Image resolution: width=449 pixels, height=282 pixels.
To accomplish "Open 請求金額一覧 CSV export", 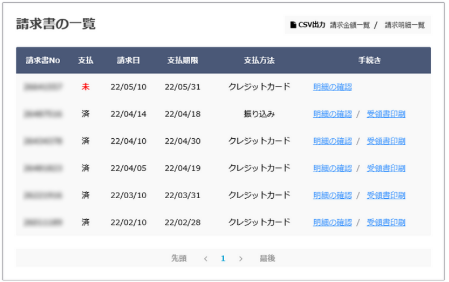I will [x=350, y=25].
